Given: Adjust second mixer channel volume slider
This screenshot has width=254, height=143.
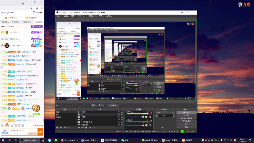Looking at the screenshot, I should tap(135, 125).
